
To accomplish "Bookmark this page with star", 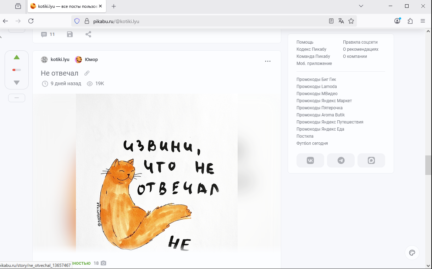I will (x=351, y=21).
